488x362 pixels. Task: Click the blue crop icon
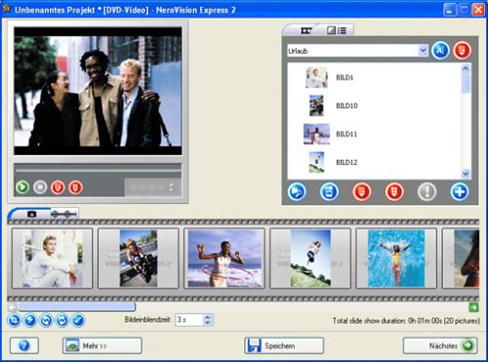click(14, 320)
